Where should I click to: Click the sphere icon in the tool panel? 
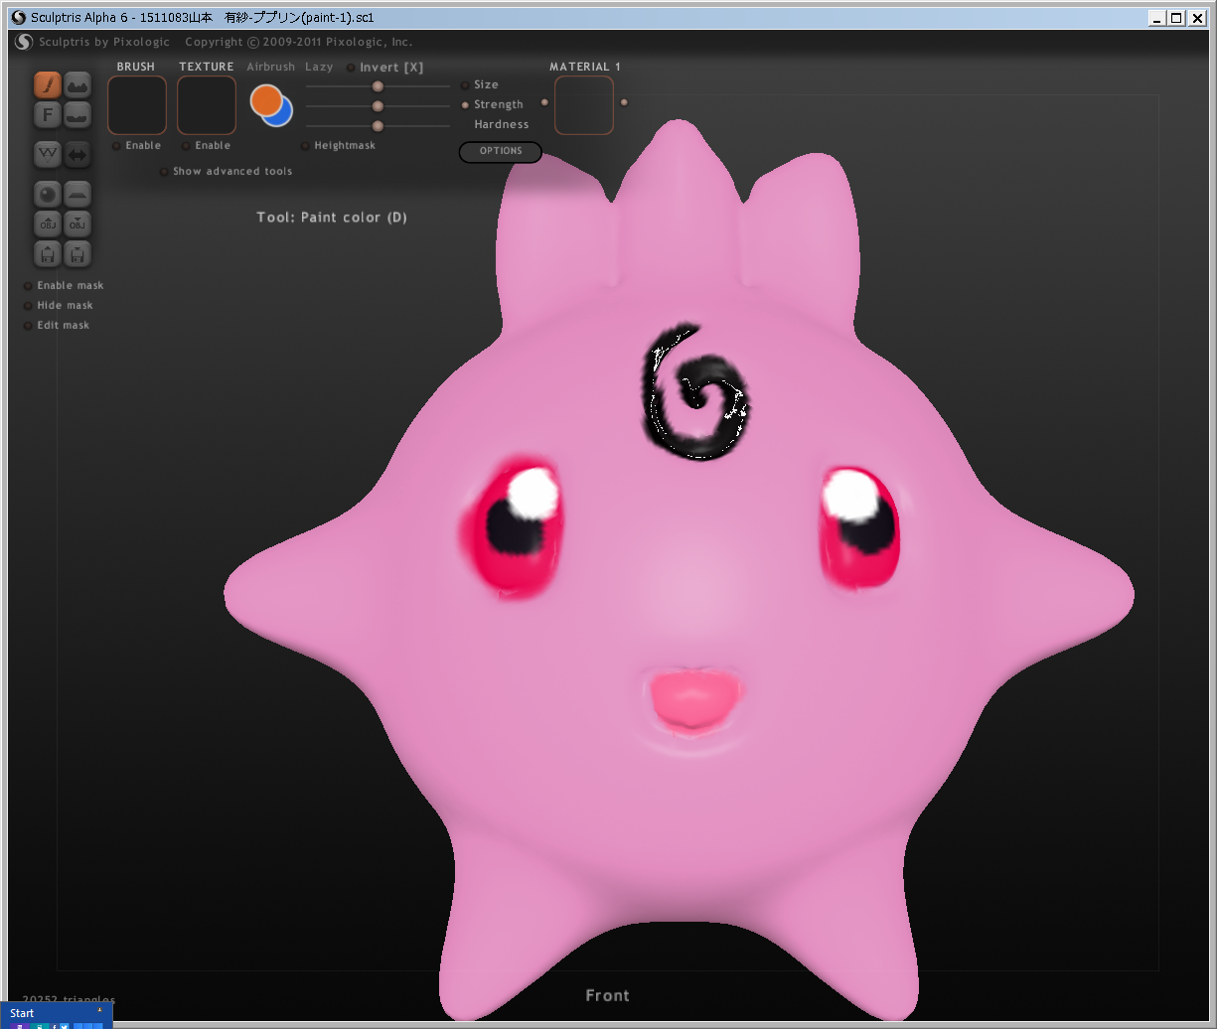[x=48, y=194]
